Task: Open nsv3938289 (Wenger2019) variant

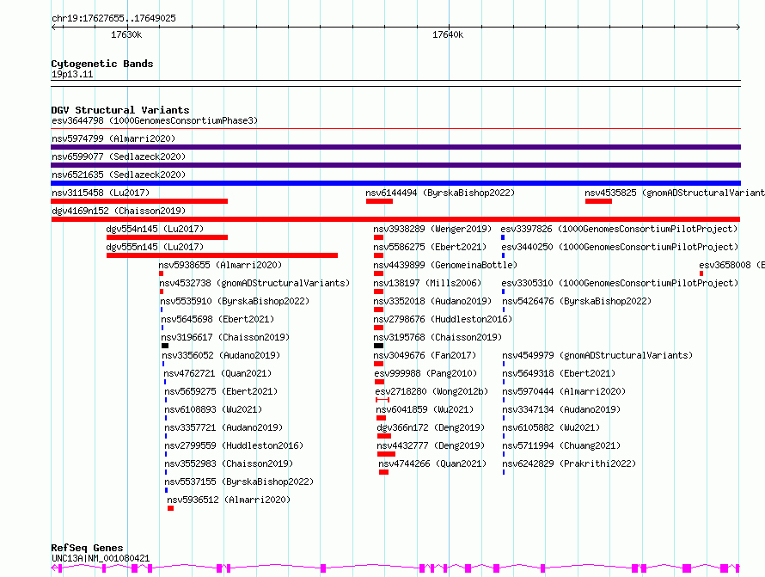Action: [x=432, y=229]
